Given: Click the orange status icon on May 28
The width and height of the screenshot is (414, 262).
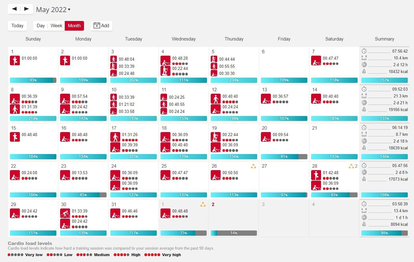Looking at the screenshot, I should [351, 166].
